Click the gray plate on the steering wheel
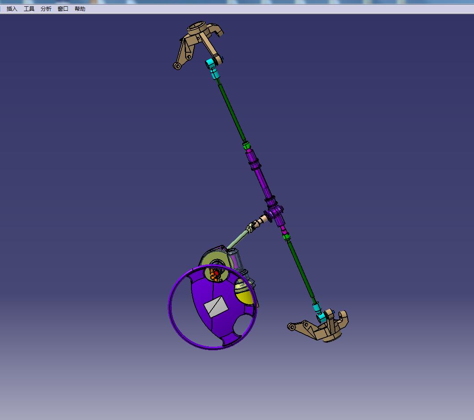This screenshot has height=420, width=474. click(x=216, y=306)
